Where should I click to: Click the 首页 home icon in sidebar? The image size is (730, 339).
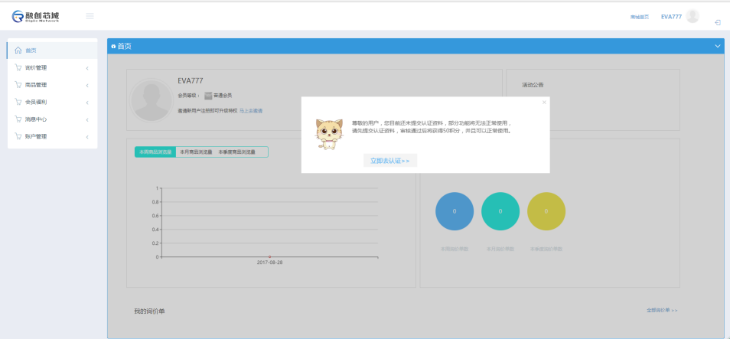[x=18, y=51]
